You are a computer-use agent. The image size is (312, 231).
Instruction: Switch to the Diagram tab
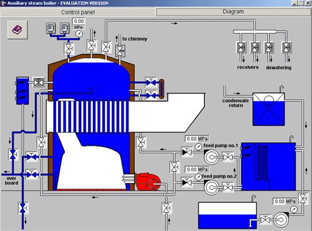pyautogui.click(x=233, y=12)
